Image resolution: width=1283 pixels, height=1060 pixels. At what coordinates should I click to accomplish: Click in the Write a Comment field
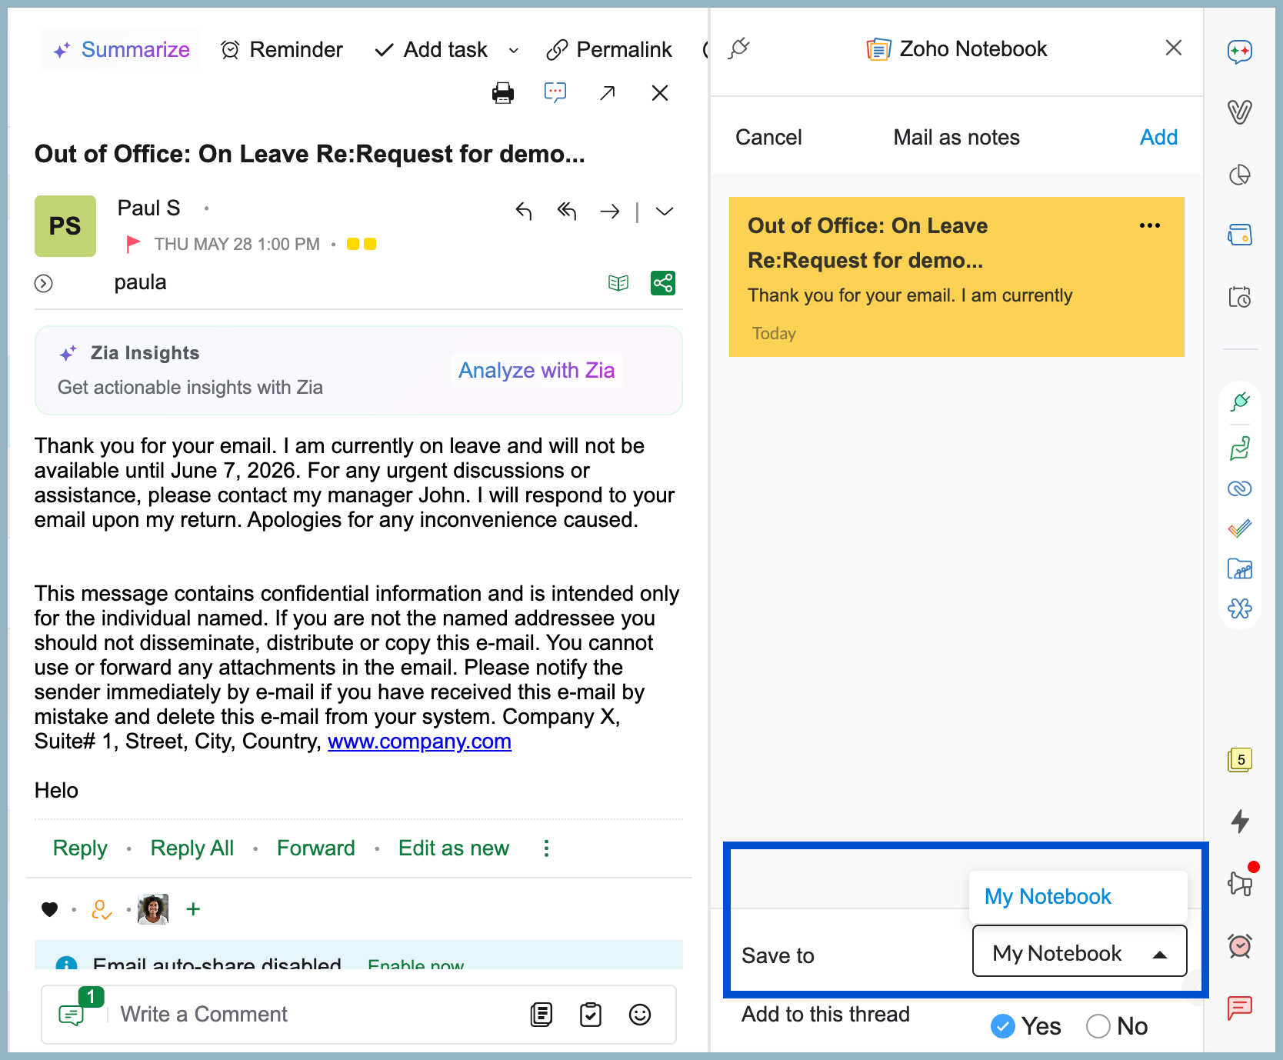pos(315,1015)
